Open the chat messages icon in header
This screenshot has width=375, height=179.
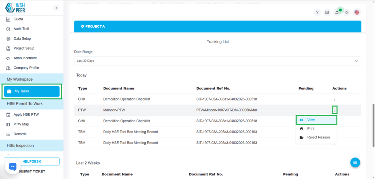(327, 12)
